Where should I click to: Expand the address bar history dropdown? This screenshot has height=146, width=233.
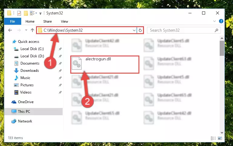(134, 30)
